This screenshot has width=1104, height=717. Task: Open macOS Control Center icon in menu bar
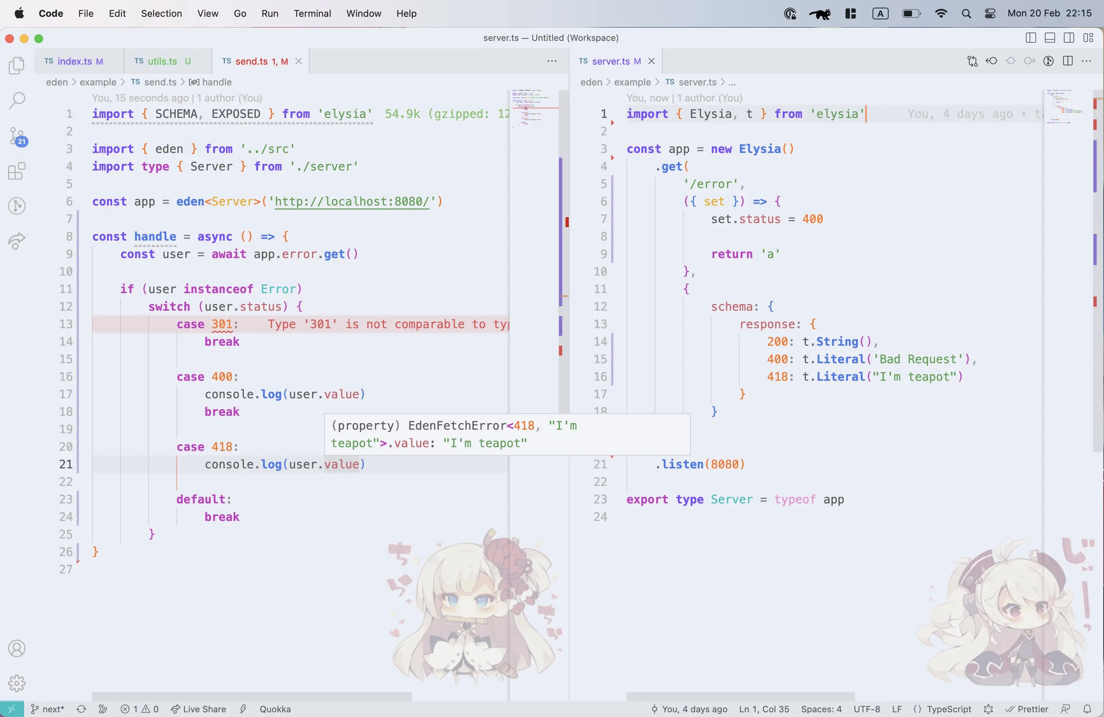pos(990,14)
